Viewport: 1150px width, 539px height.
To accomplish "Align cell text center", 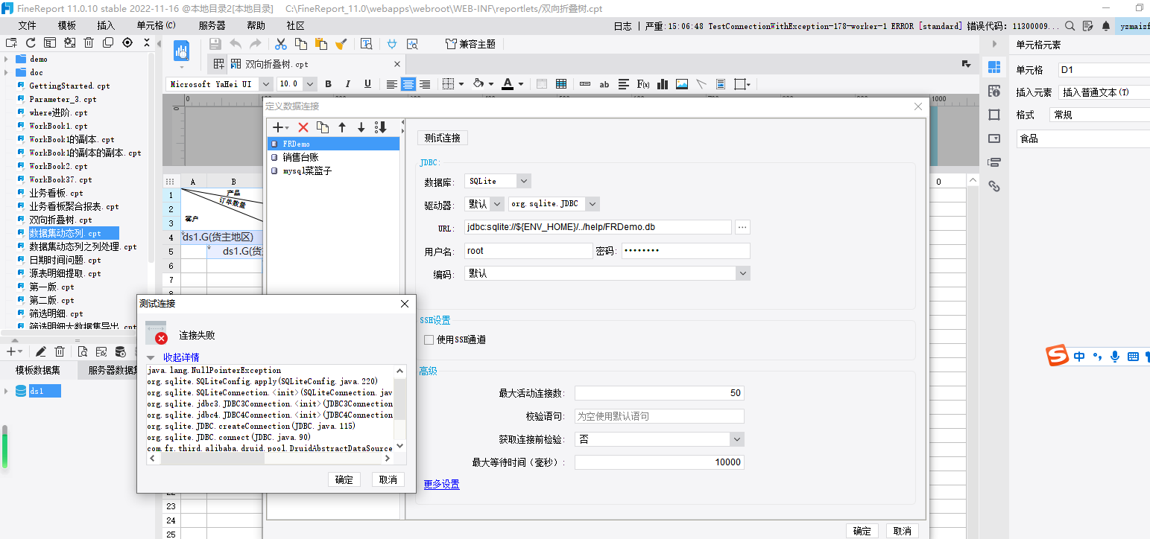I will [x=408, y=84].
